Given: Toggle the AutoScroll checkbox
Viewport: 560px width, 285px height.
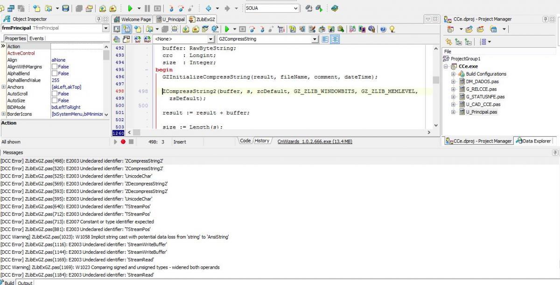Looking at the screenshot, I should coord(55,94).
